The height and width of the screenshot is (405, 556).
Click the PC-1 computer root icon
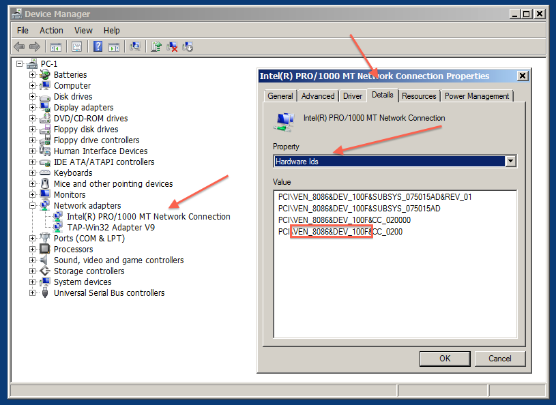pyautogui.click(x=32, y=64)
